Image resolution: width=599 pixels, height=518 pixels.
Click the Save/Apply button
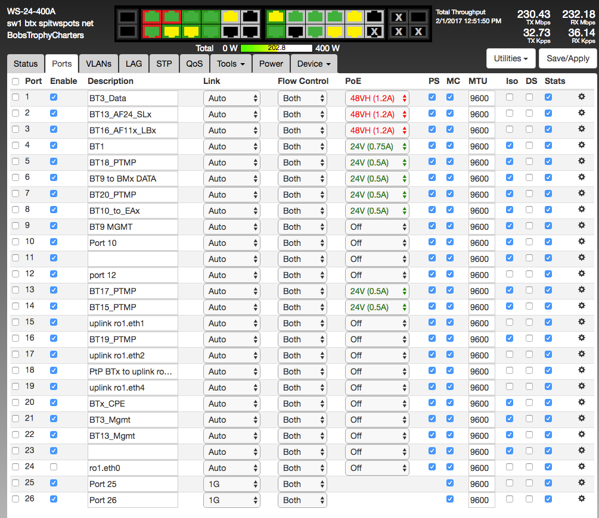(x=567, y=58)
